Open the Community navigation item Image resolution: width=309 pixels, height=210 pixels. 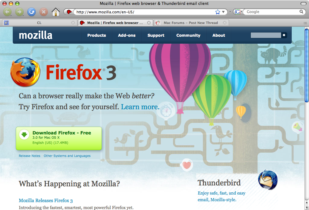pyautogui.click(x=188, y=35)
